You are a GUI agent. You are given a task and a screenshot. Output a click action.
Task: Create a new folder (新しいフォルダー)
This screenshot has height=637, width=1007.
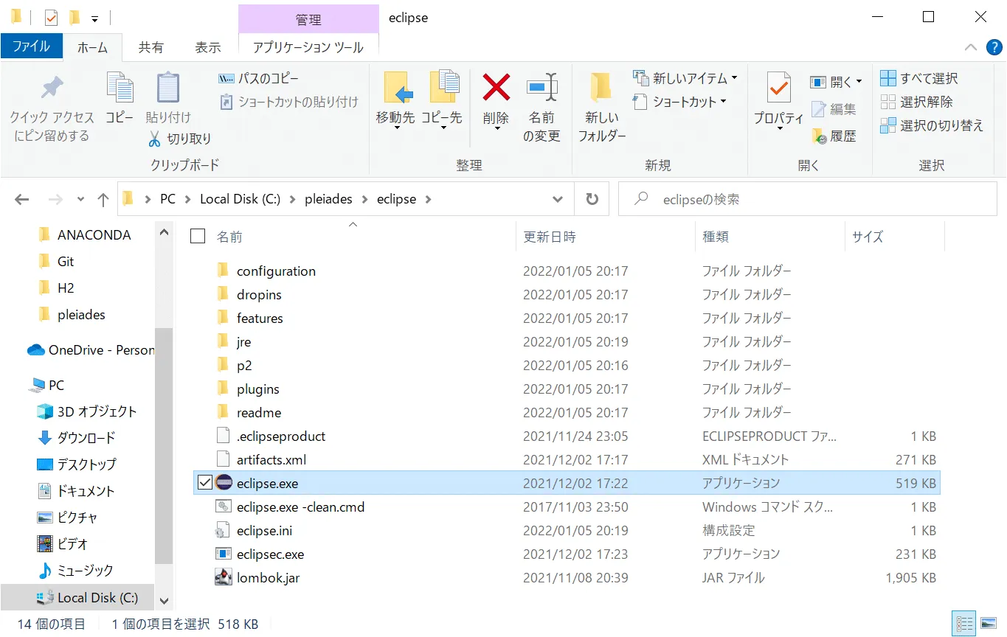tap(602, 108)
